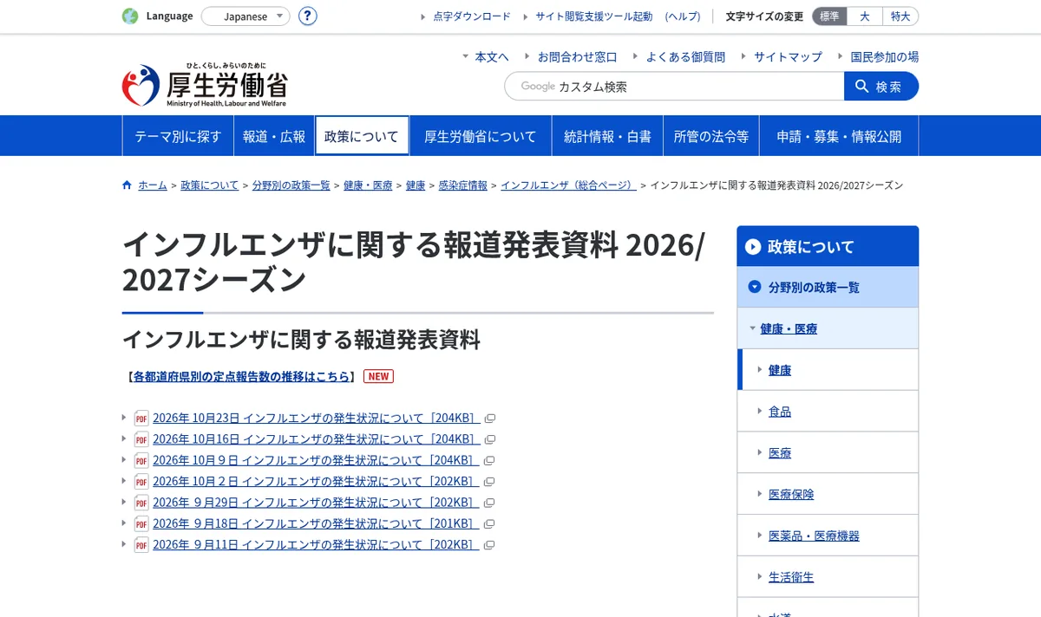Select sidebar item 医療保険
The image size is (1041, 617).
(828, 494)
